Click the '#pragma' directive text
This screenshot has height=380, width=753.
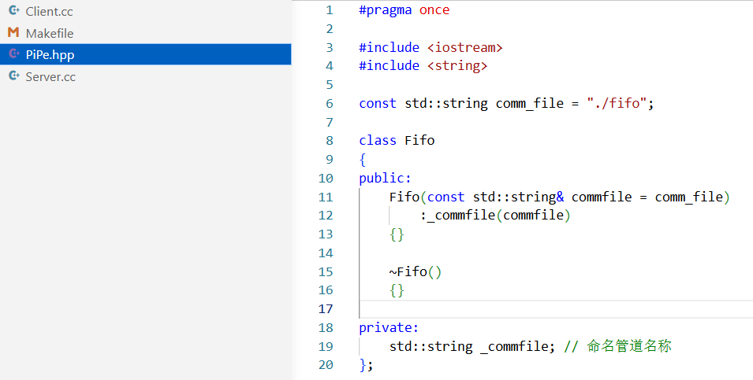pyautogui.click(x=385, y=10)
